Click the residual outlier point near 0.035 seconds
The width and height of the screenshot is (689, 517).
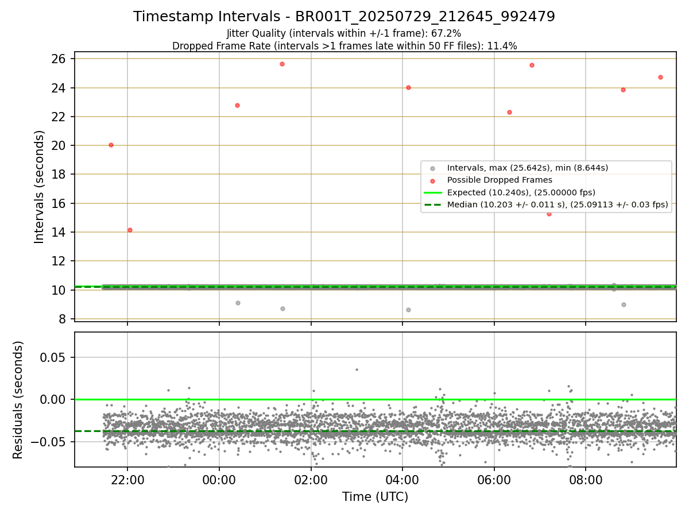click(357, 369)
